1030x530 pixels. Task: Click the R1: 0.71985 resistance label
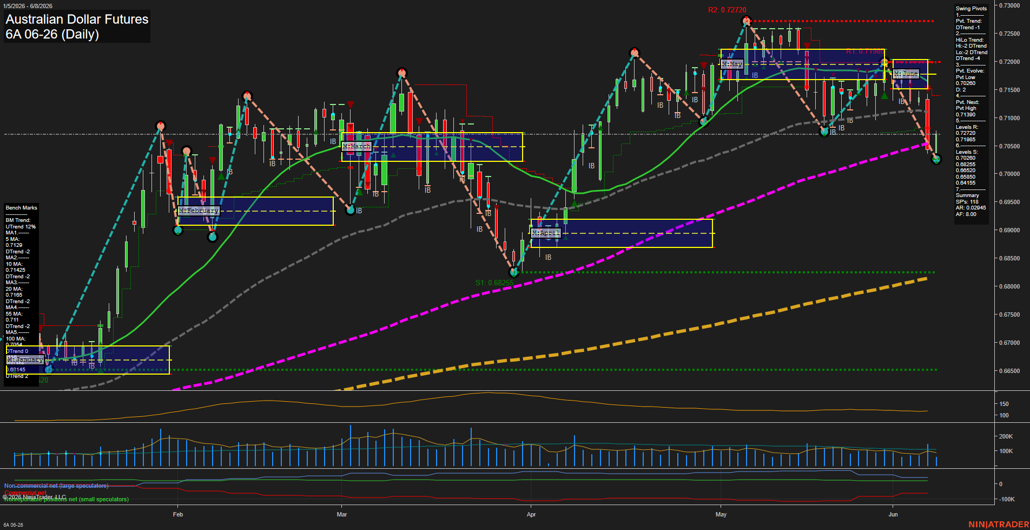pyautogui.click(x=864, y=52)
